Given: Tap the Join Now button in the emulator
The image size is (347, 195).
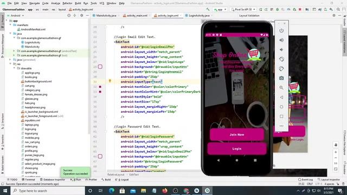Looking at the screenshot, I should [237, 134].
